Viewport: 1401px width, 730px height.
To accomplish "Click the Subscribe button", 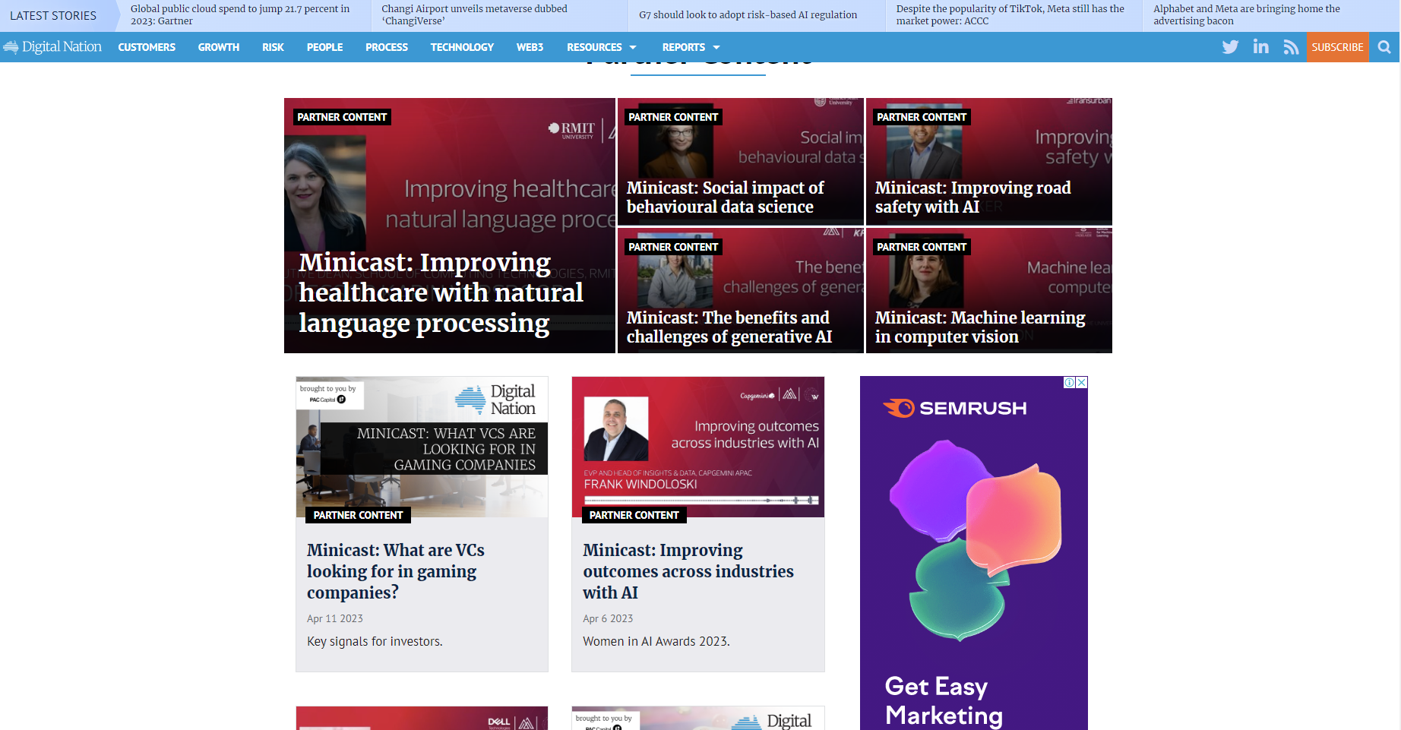I will click(1337, 47).
